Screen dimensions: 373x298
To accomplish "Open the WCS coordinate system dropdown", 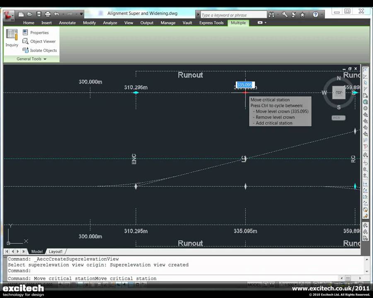I will coord(339,118).
